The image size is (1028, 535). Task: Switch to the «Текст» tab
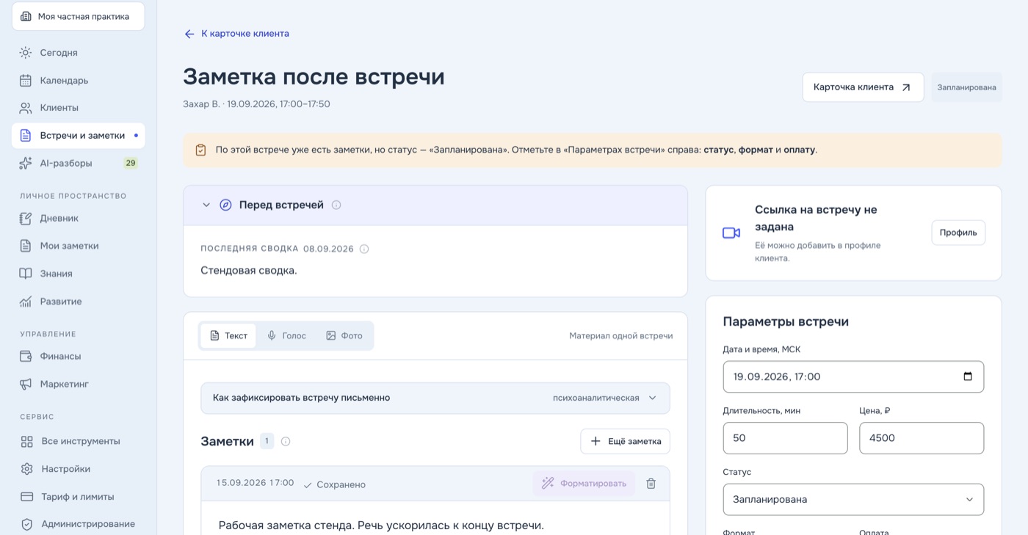tap(228, 335)
